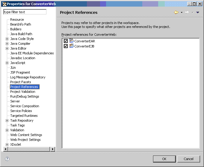Open the view menu triangle icon
This screenshot has width=204, height=167.
198,12
